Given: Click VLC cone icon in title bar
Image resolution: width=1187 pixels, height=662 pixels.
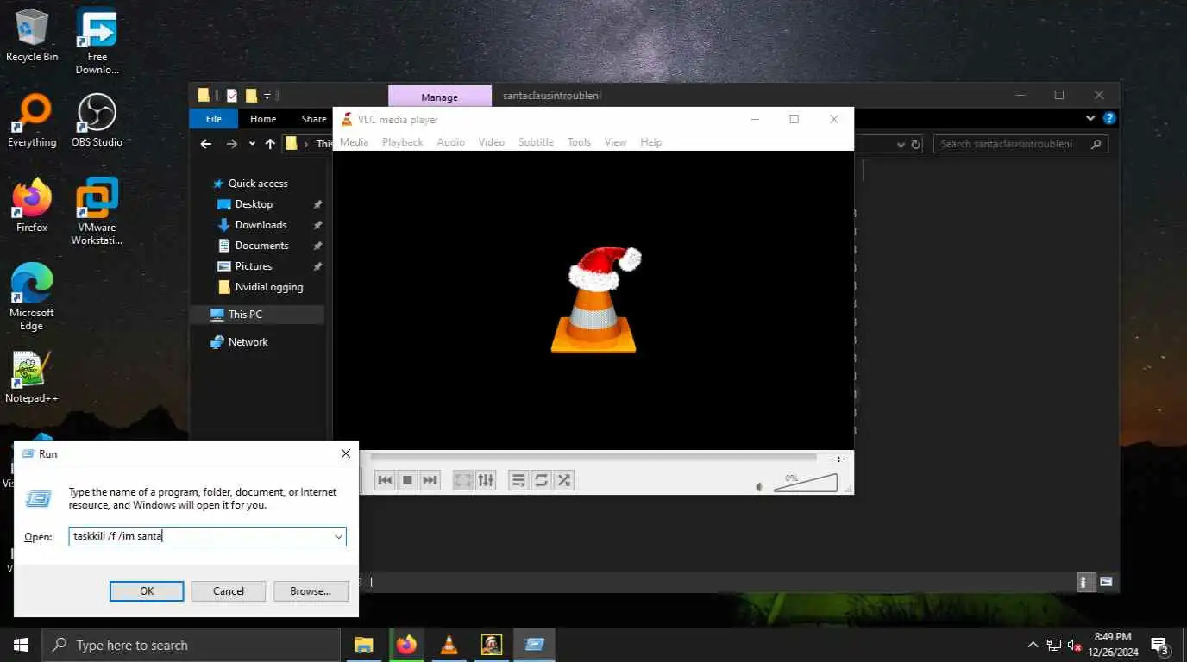Looking at the screenshot, I should [347, 120].
